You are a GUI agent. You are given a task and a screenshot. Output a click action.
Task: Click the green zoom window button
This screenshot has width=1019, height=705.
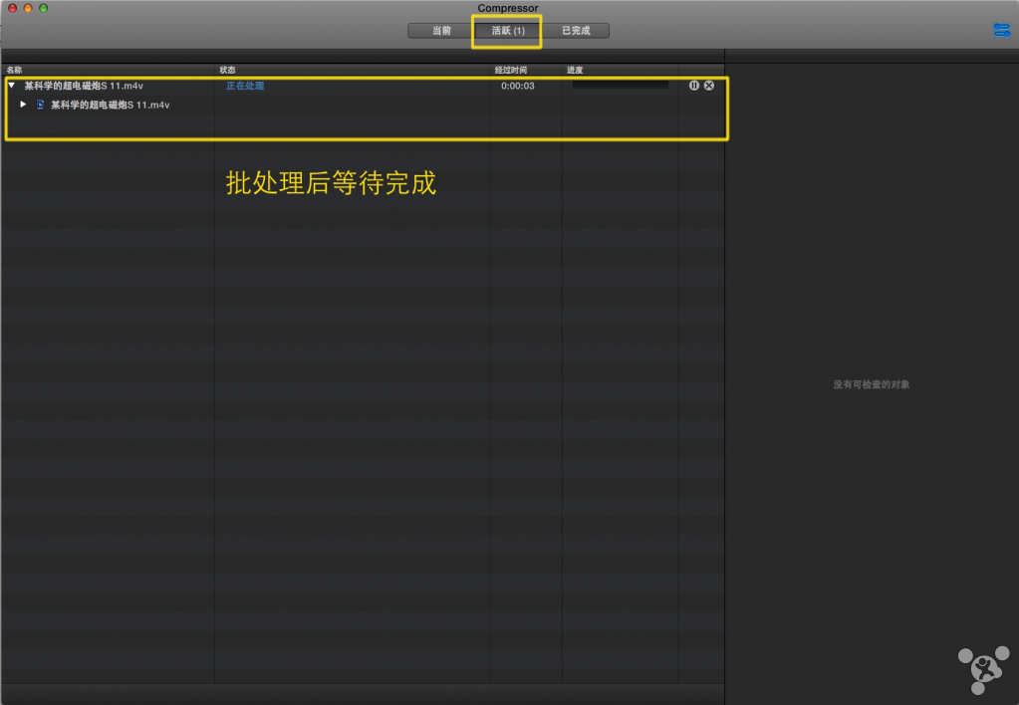[44, 8]
